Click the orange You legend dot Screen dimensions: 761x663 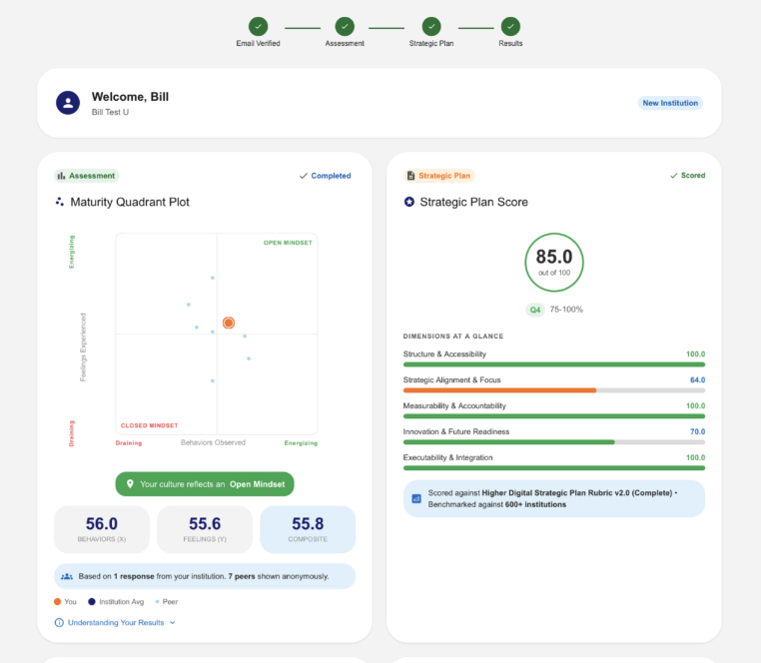57,602
